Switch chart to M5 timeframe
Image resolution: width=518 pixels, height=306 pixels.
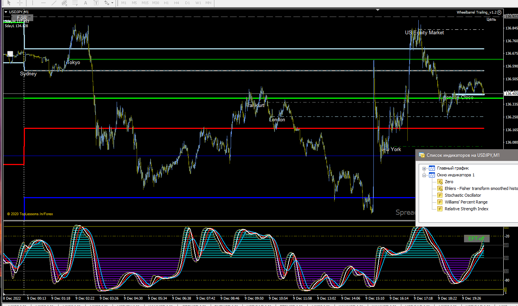[134, 3]
